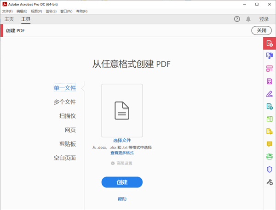276x210 pixels.
Task: Open the More Tools wrench icon
Action: (x=269, y=182)
